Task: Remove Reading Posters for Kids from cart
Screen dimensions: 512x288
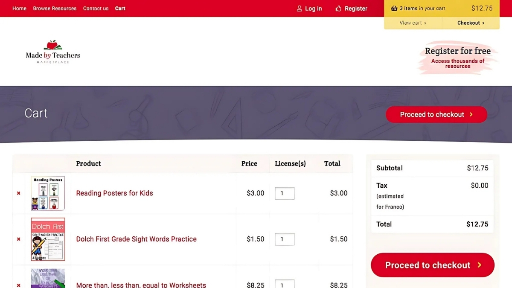Action: [19, 193]
